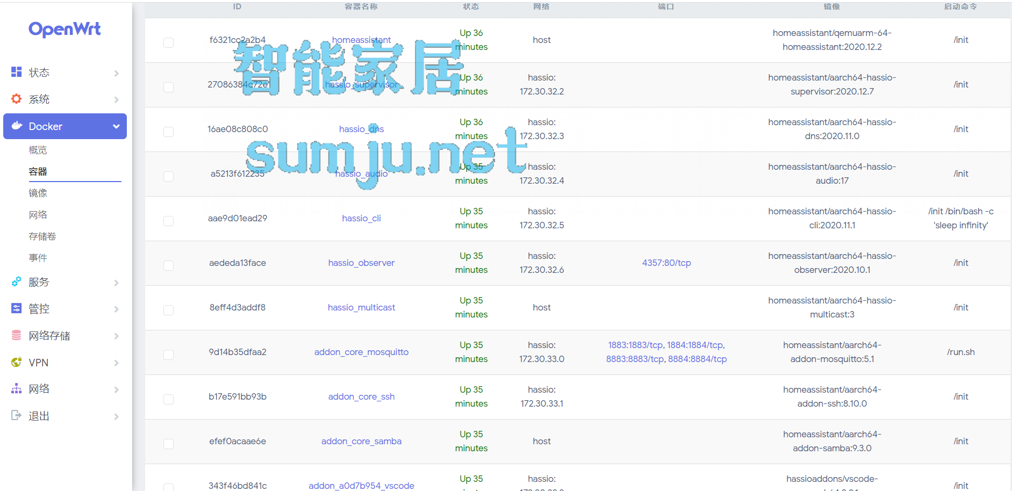Click the 网络存储 storage icon
This screenshot has width=1012, height=491.
click(x=17, y=335)
